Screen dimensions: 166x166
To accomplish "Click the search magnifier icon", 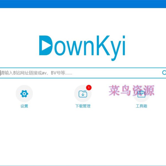I will [164, 72].
